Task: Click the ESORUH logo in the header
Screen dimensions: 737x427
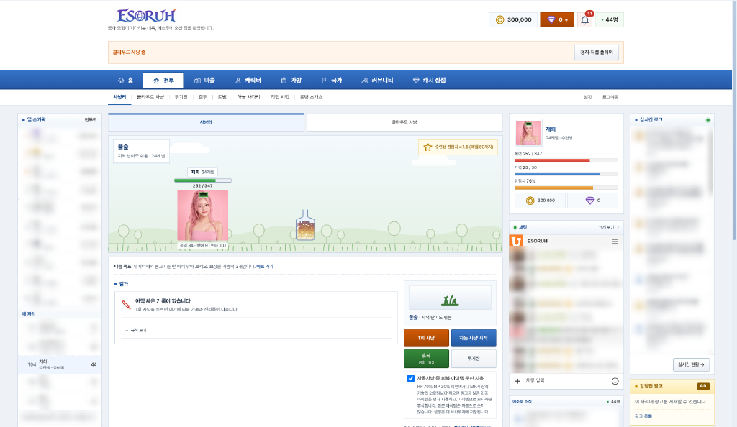Action: click(146, 16)
